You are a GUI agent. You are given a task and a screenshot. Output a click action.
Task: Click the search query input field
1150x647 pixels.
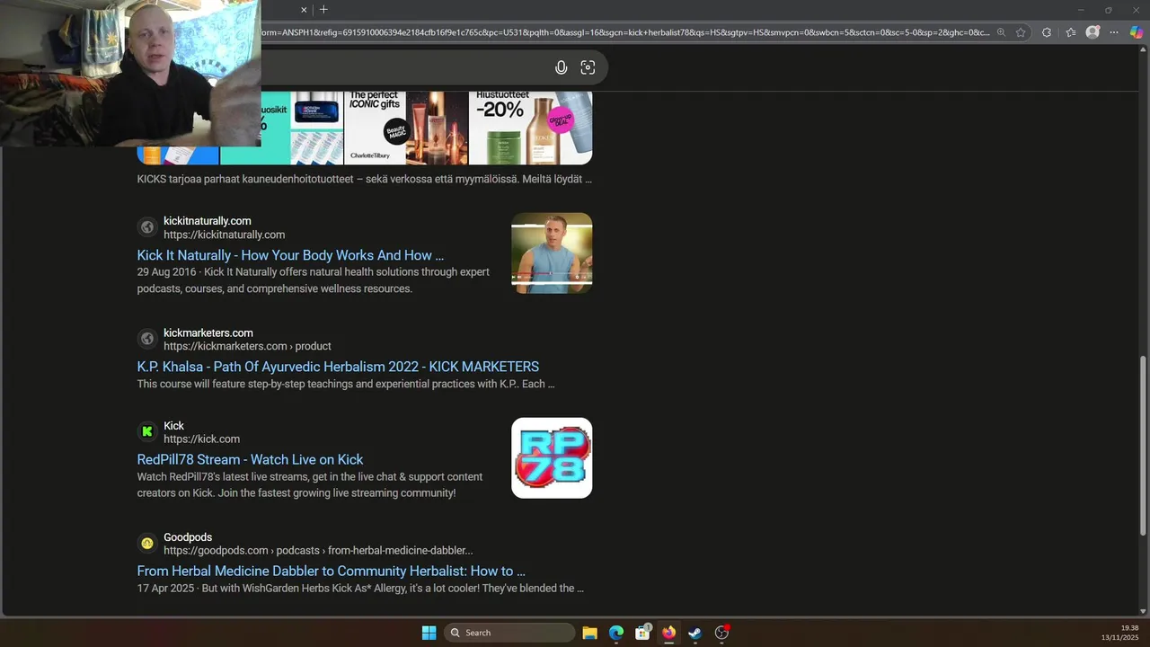pyautogui.click(x=404, y=67)
